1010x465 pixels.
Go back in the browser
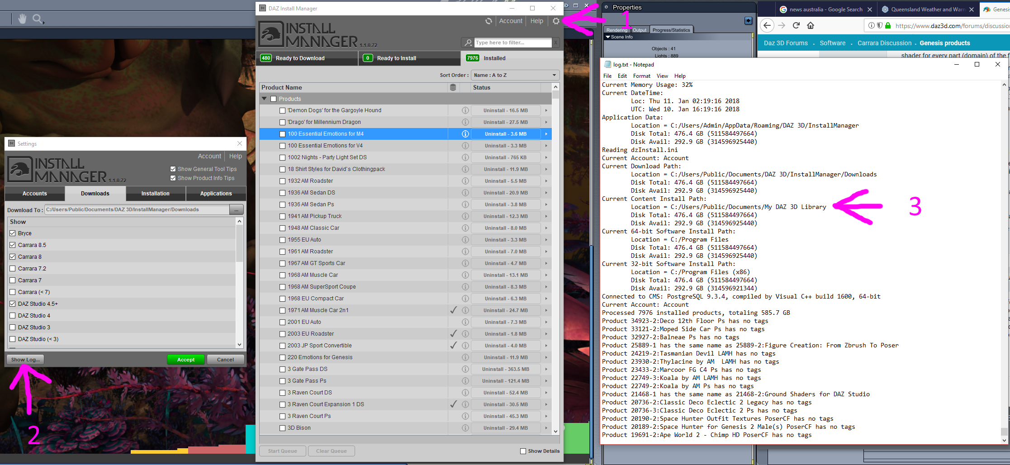pyautogui.click(x=767, y=25)
